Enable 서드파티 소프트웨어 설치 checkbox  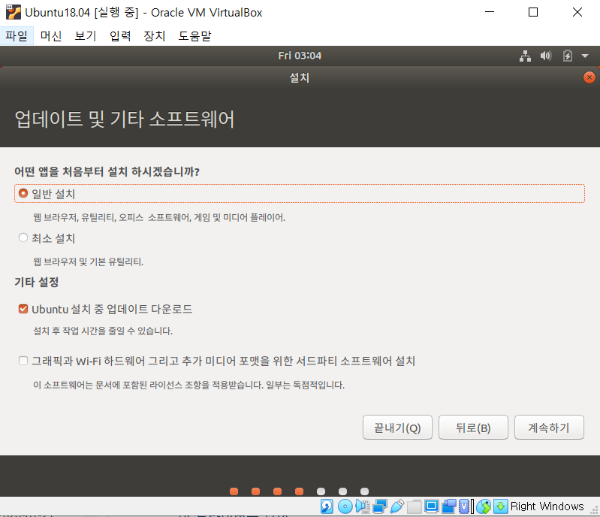coord(23,361)
